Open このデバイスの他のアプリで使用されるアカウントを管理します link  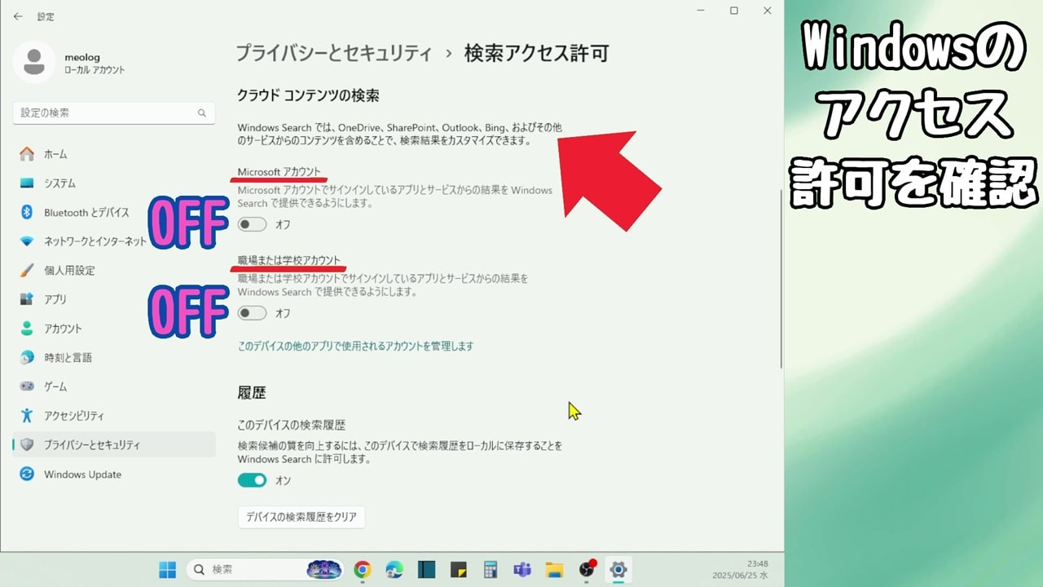355,346
